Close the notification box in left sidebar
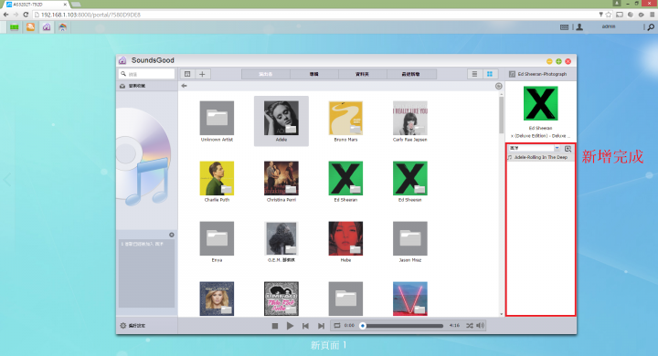 coord(172,235)
